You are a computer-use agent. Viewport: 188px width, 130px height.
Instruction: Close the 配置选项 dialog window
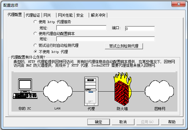click(x=179, y=4)
